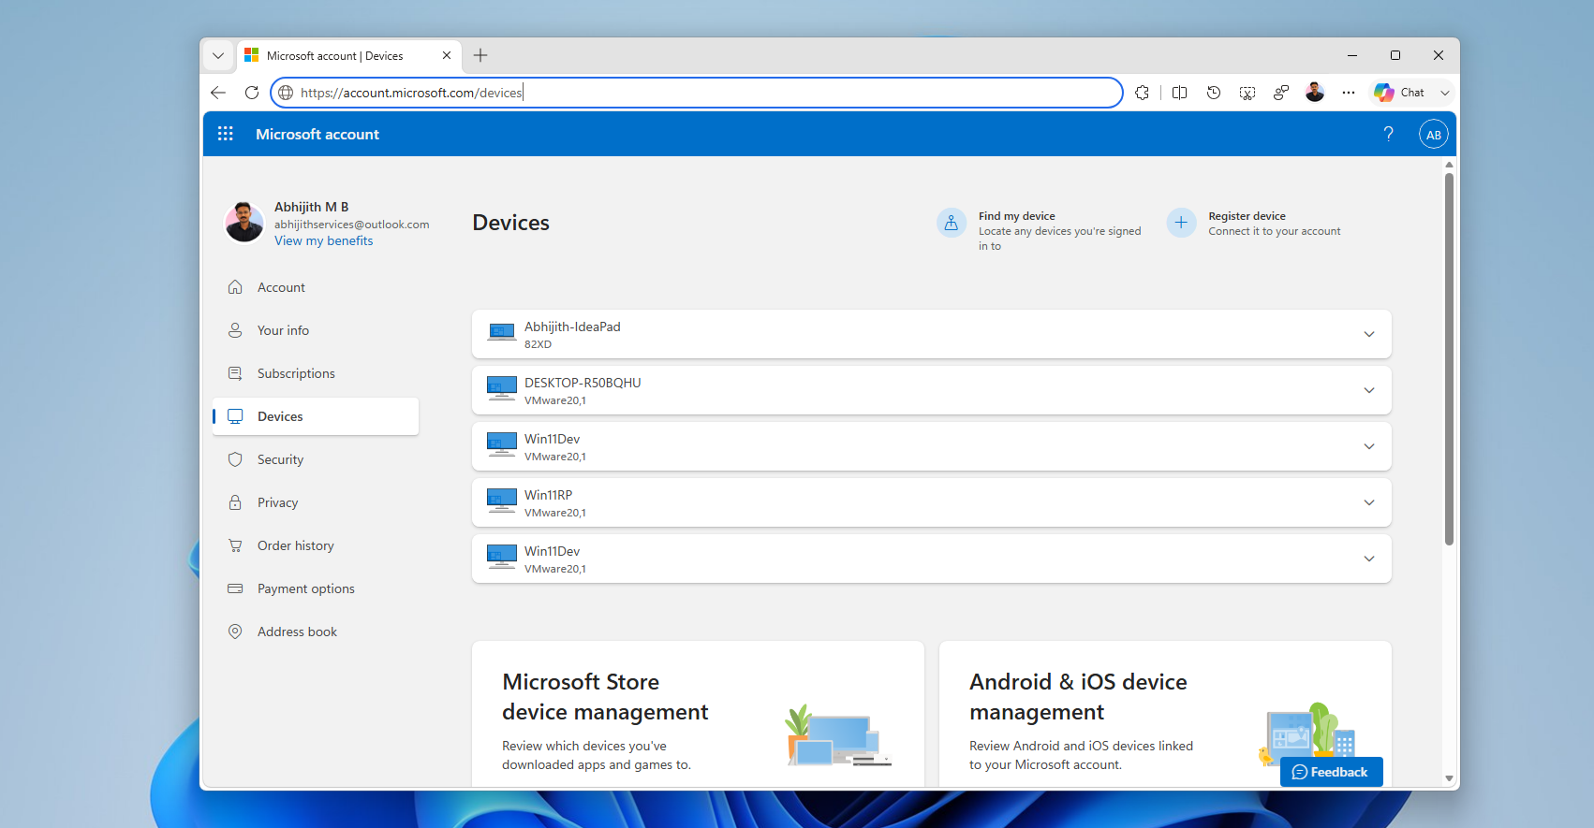The width and height of the screenshot is (1594, 828).
Task: Open the tab search dropdown arrow
Action: pos(218,55)
